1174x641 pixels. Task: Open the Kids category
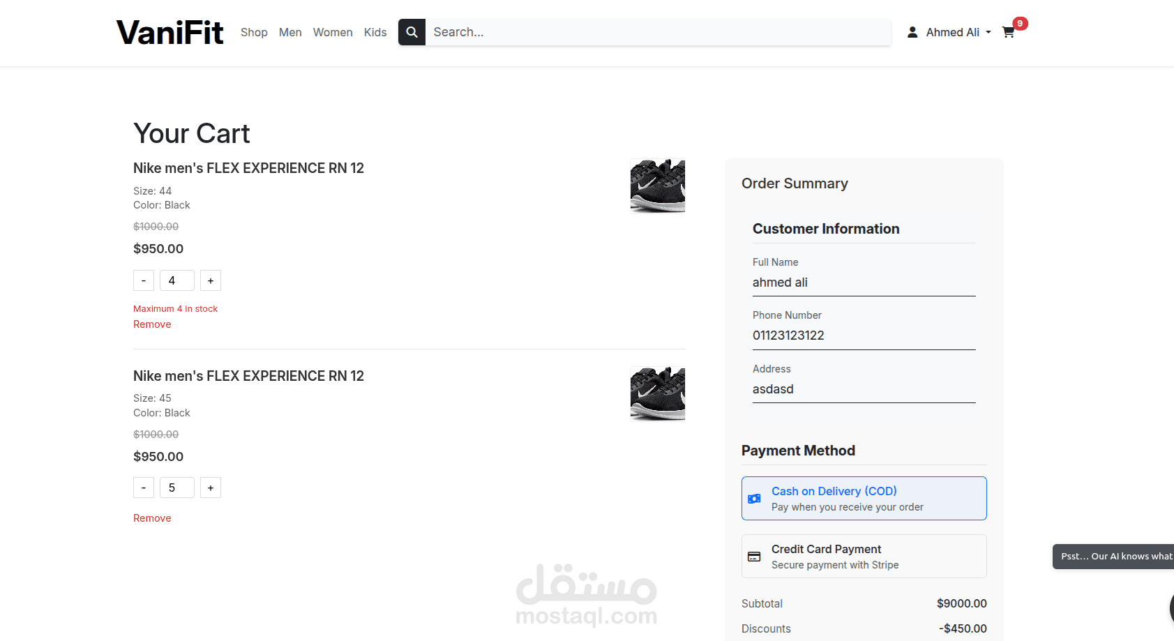(x=375, y=32)
